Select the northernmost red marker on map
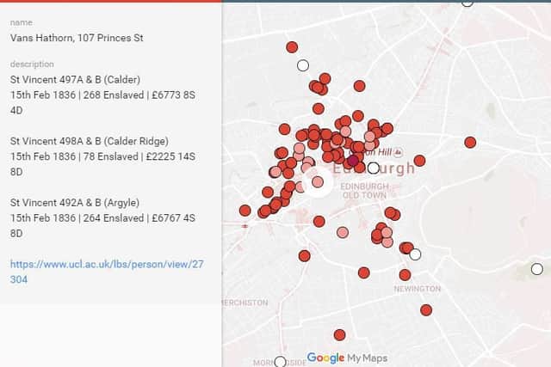Image resolution: width=551 pixels, height=367 pixels. [292, 47]
